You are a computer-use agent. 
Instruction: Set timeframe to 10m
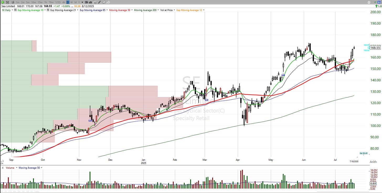pyautogui.click(x=34, y=2)
